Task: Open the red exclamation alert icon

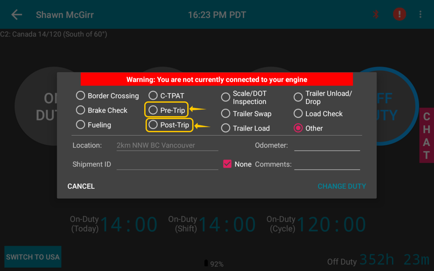Action: [400, 14]
